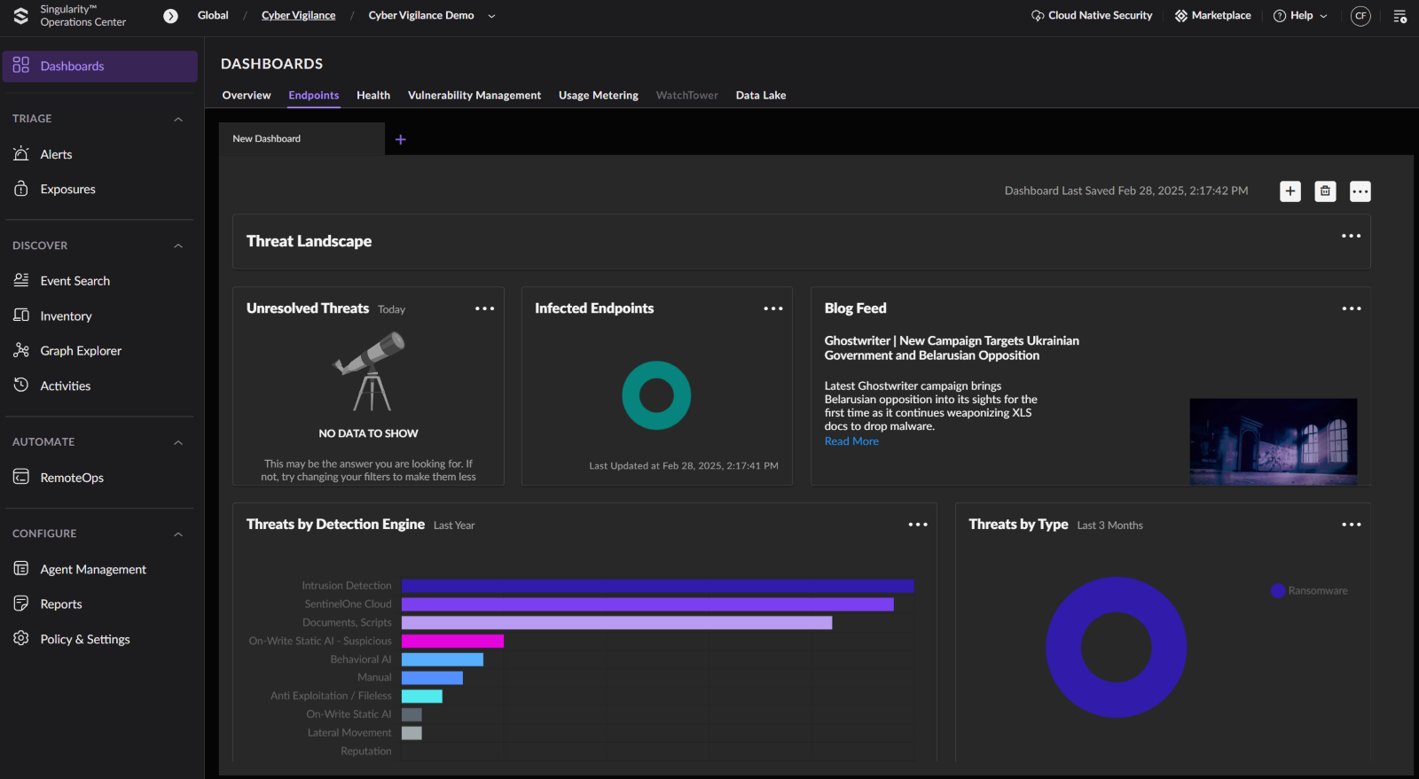This screenshot has width=1419, height=779.
Task: Open the Help dropdown menu
Action: [1300, 16]
